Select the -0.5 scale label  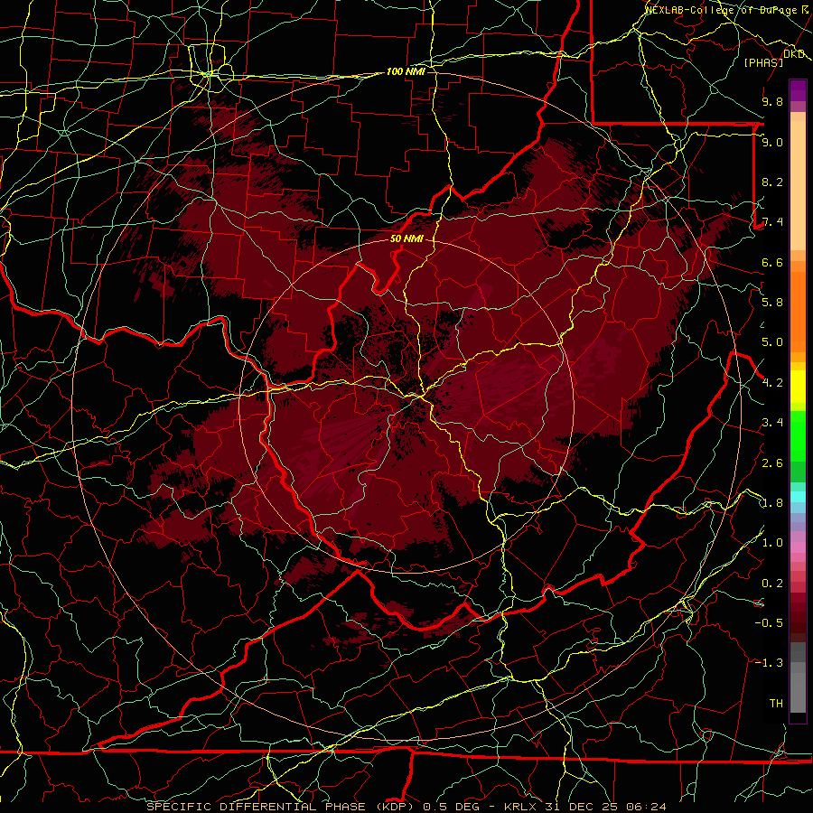tap(769, 623)
